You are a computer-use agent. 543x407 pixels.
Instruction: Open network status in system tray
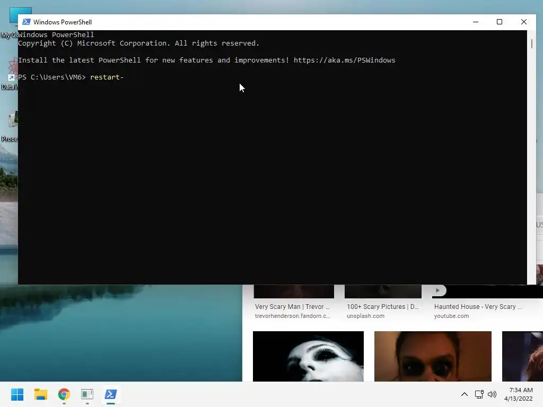479,394
